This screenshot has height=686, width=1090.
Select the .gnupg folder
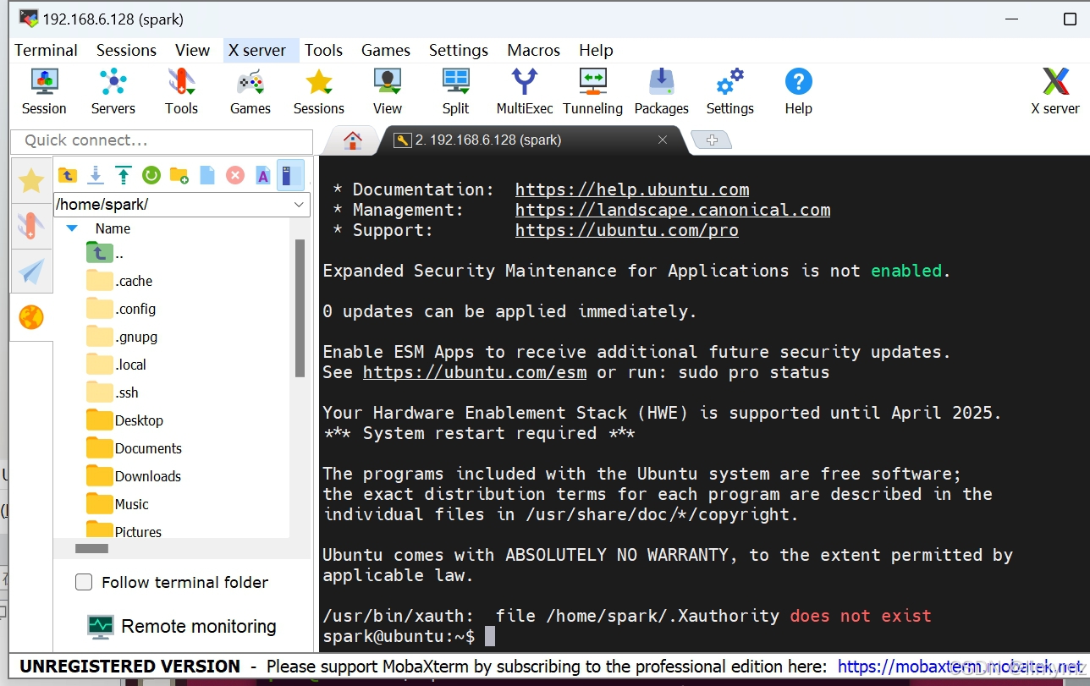(122, 337)
